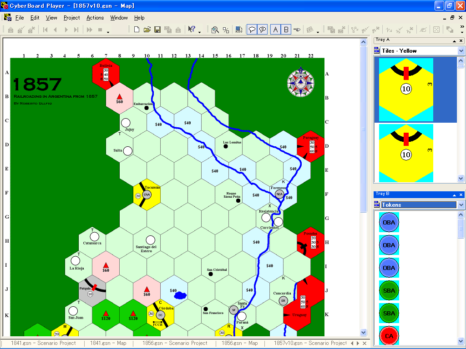Open a file with the folder icon
Image resolution: width=466 pixels, height=349 pixels.
point(147,30)
